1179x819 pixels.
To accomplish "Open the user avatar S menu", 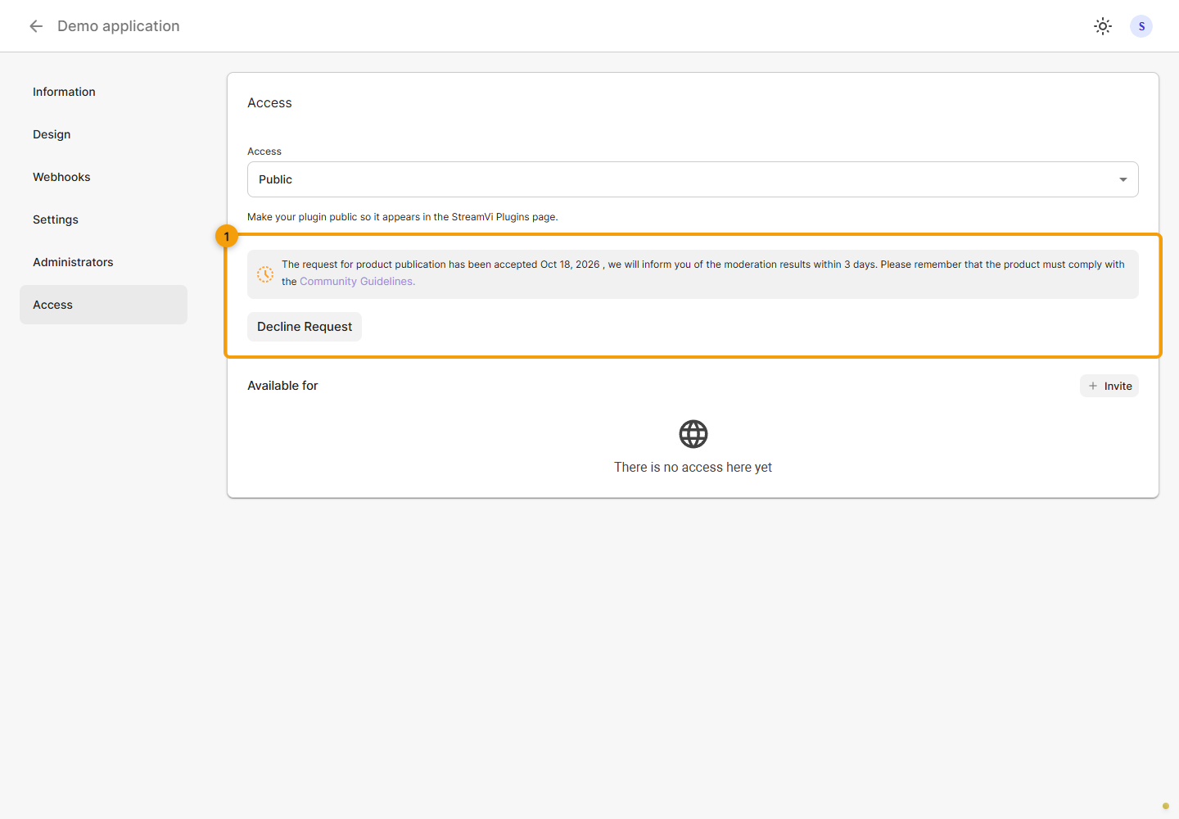I will click(1141, 26).
